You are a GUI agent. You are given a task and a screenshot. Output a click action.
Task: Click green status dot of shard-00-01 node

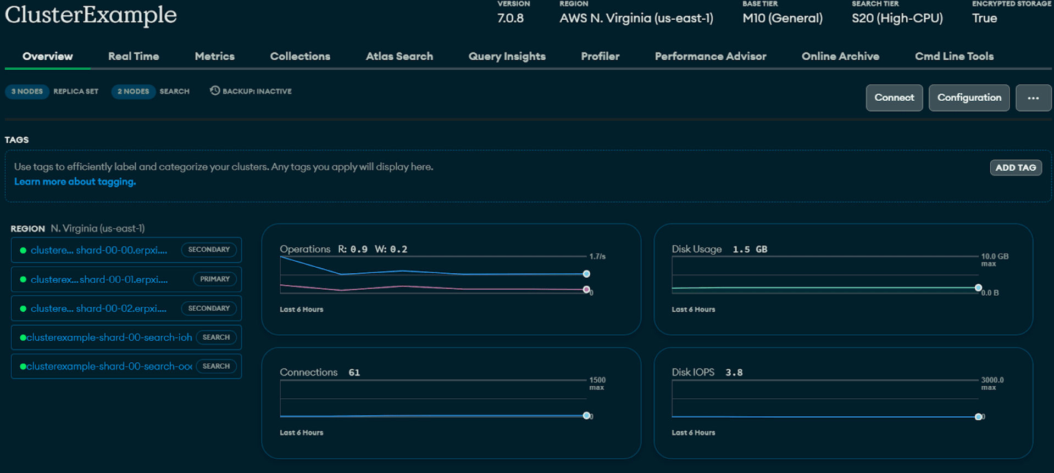[x=23, y=279]
